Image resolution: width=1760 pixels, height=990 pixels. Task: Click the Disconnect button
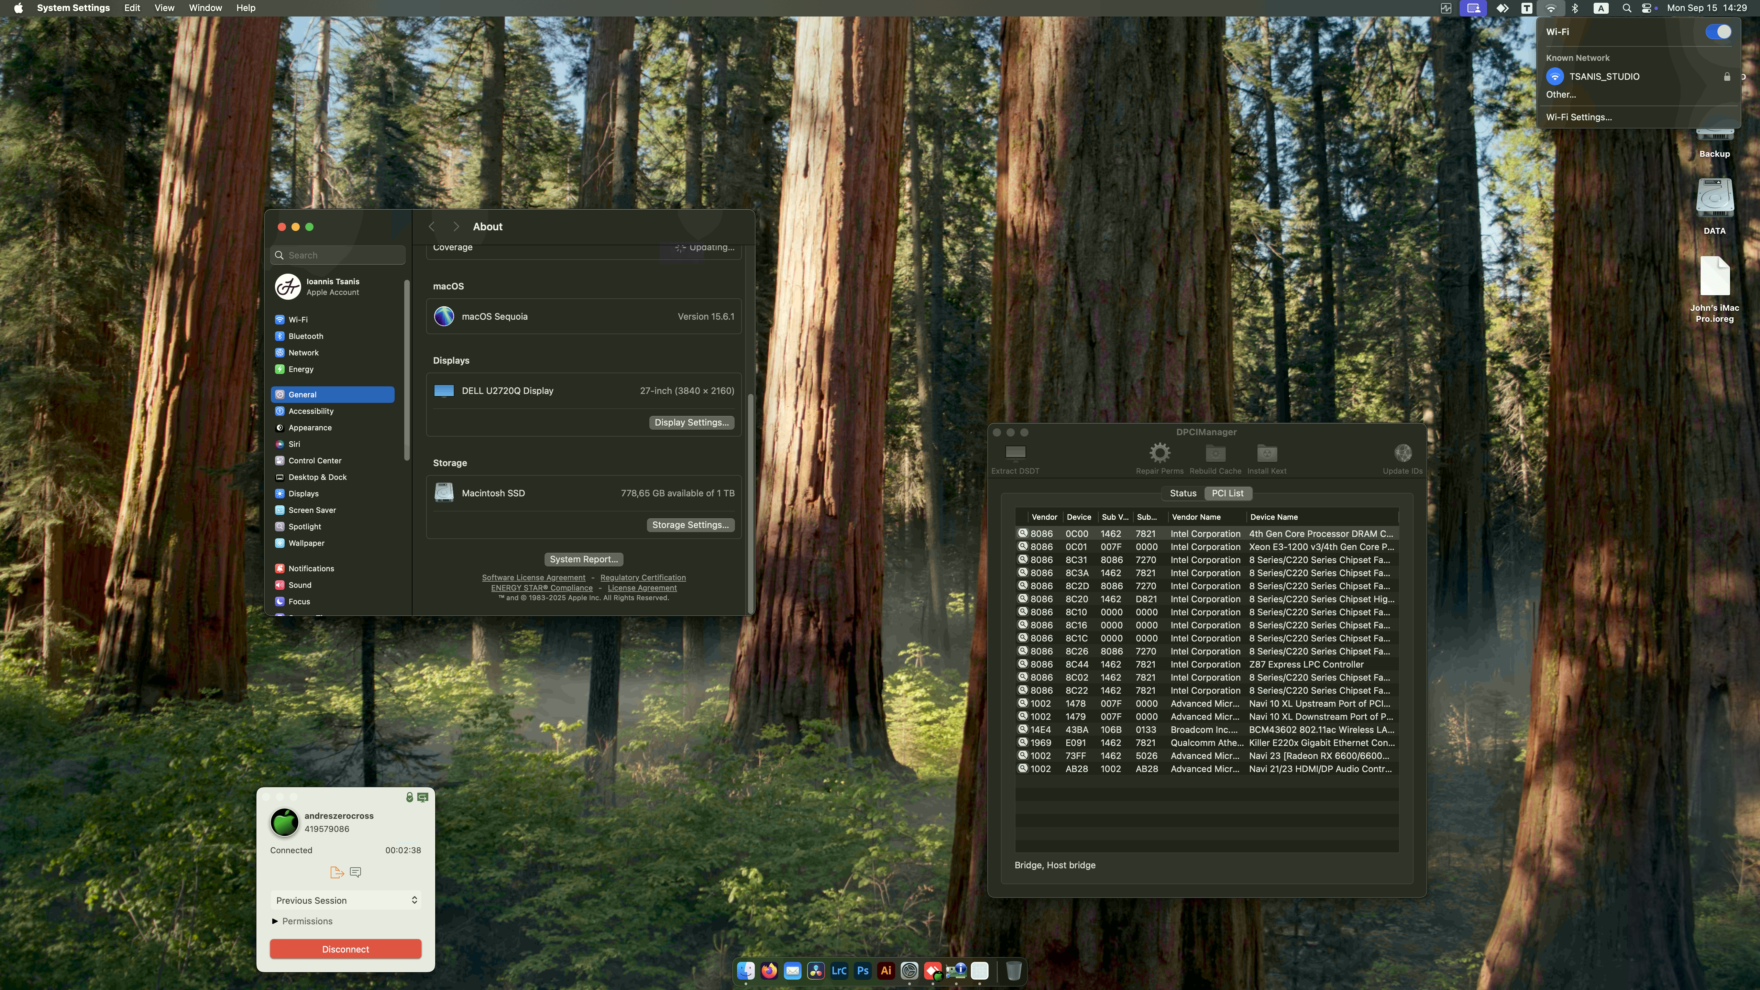345,948
